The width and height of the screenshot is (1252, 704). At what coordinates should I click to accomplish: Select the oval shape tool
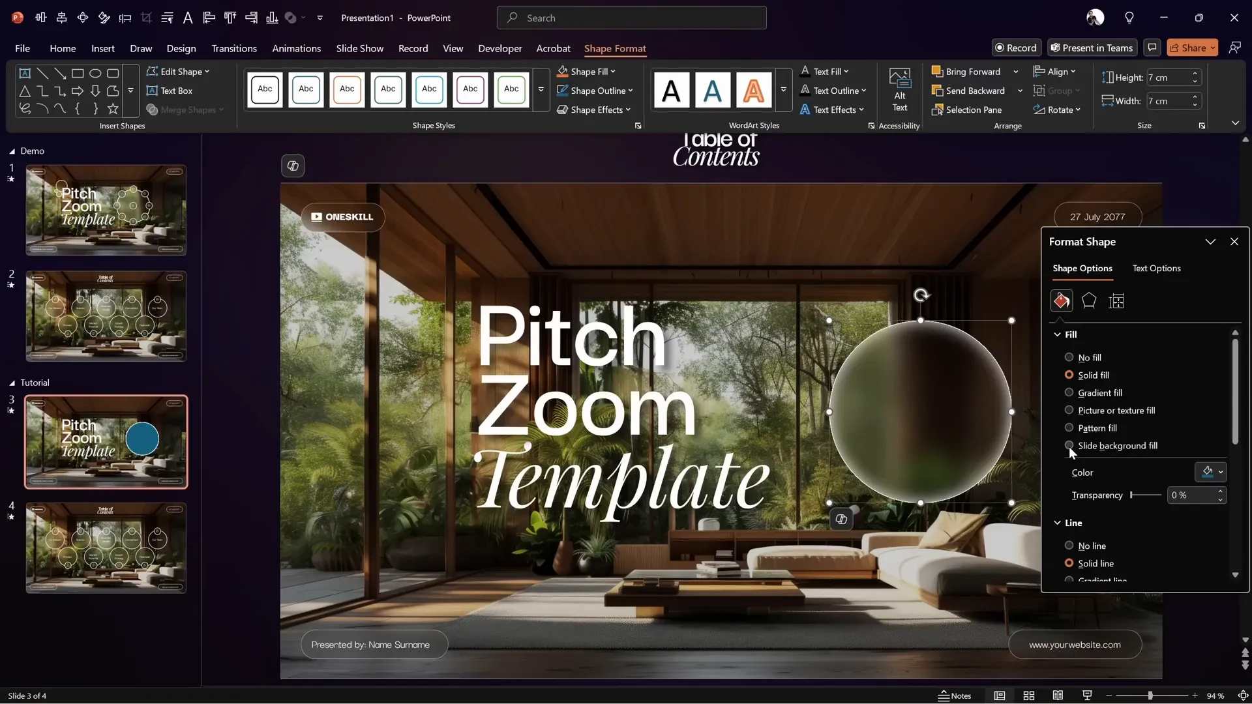click(x=95, y=73)
